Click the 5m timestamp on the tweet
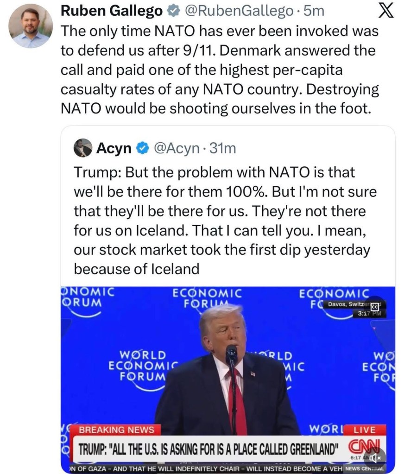This screenshot has width=404, height=474. pos(314,11)
